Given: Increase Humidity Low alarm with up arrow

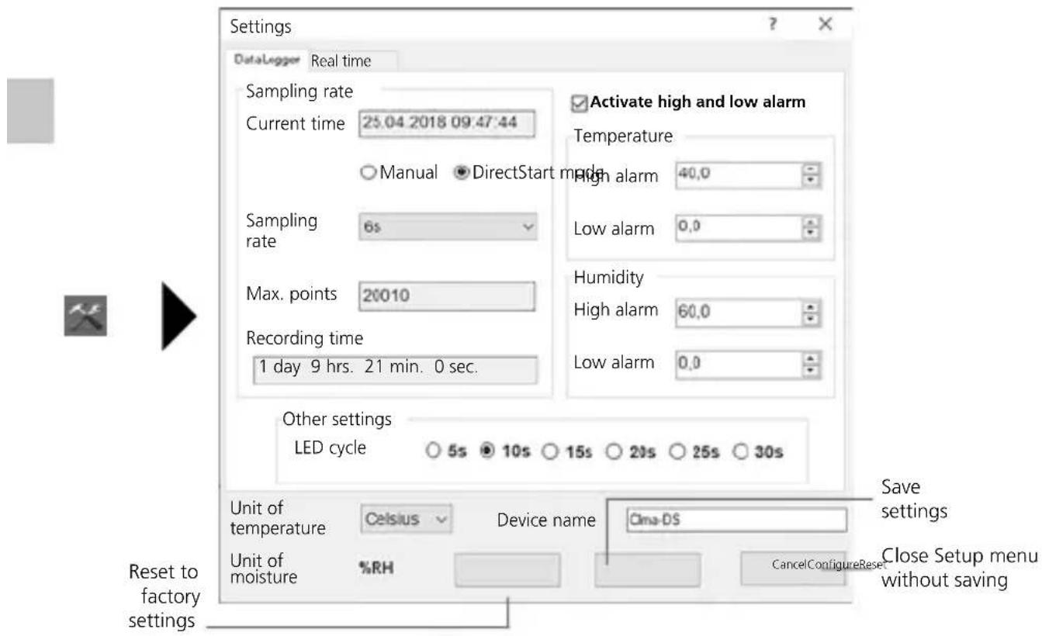Looking at the screenshot, I should pyautogui.click(x=810, y=358).
